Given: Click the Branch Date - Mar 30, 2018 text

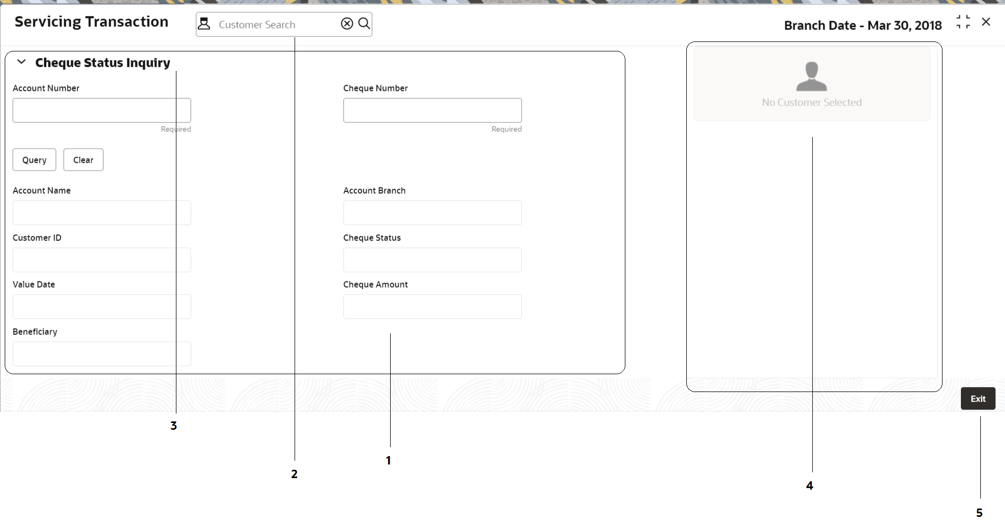Looking at the screenshot, I should pos(863,25).
